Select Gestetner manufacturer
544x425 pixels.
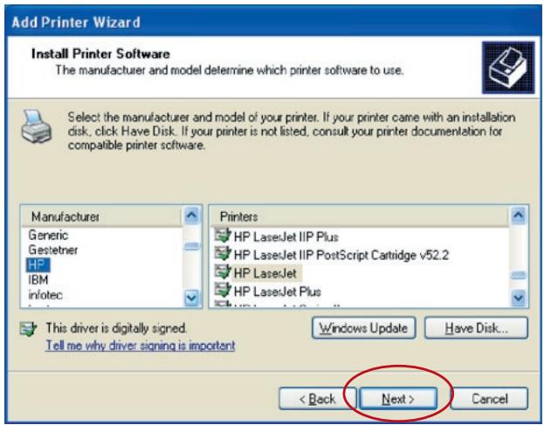pos(53,250)
